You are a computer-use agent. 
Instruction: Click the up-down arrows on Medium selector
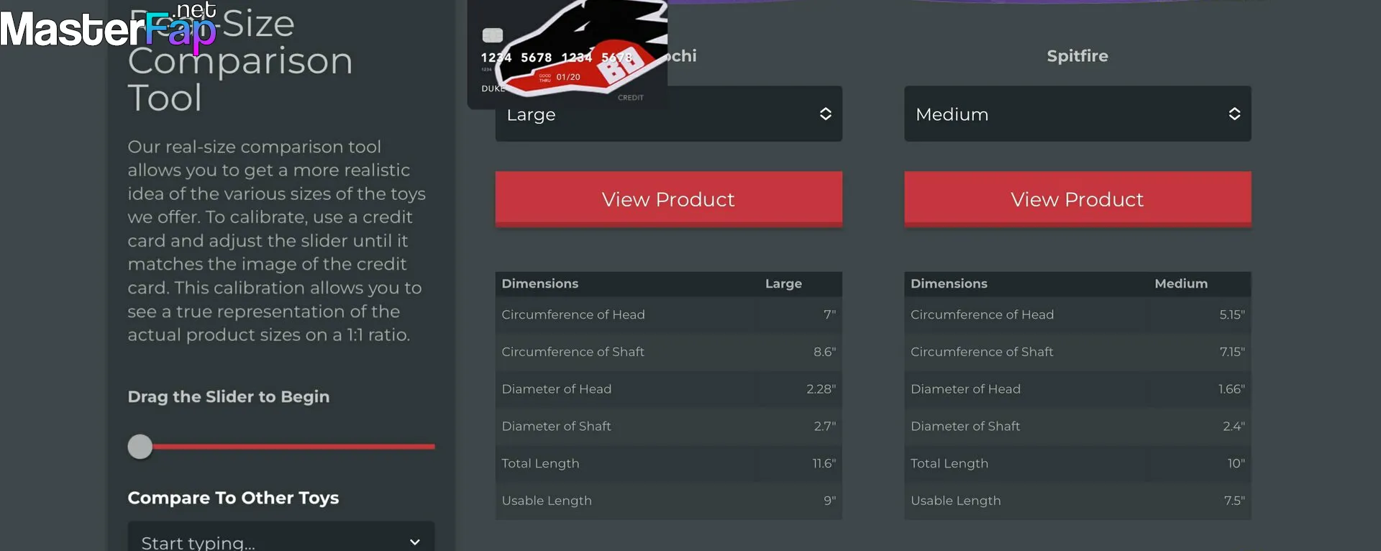(x=1234, y=114)
